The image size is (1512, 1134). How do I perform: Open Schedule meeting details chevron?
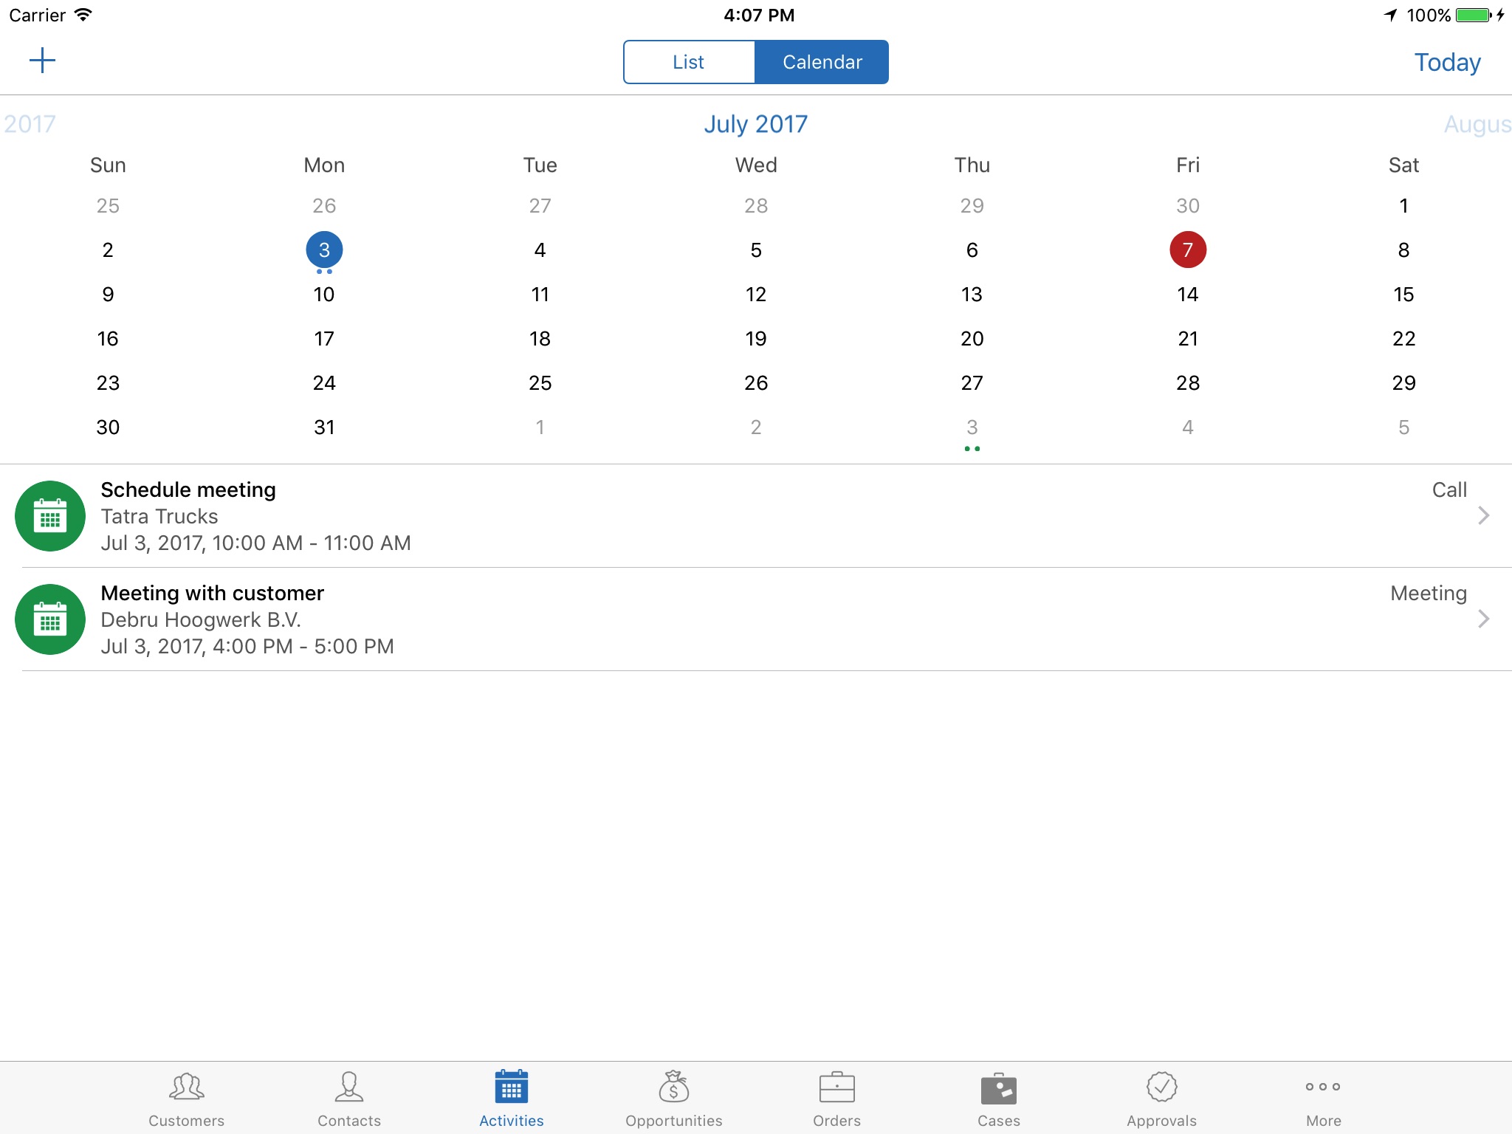(1484, 515)
